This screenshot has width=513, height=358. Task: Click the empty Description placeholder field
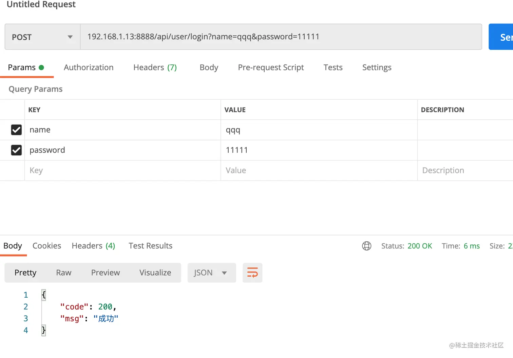tap(465, 171)
